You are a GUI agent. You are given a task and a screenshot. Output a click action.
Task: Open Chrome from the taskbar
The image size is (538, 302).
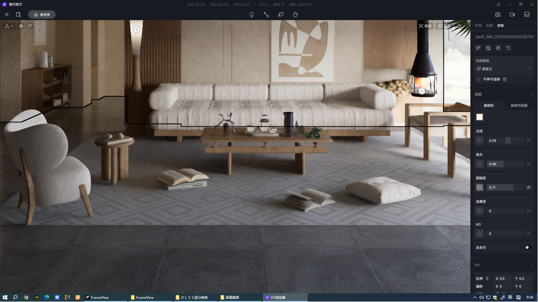point(26,298)
